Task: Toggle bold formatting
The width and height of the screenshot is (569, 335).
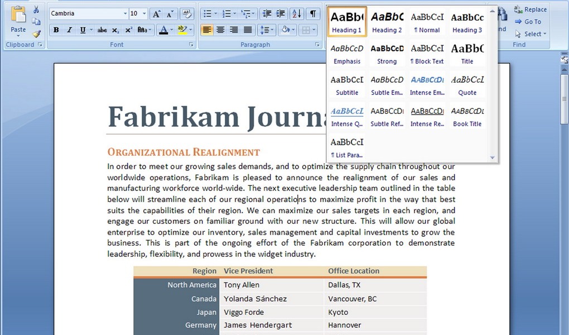Action: (56, 30)
